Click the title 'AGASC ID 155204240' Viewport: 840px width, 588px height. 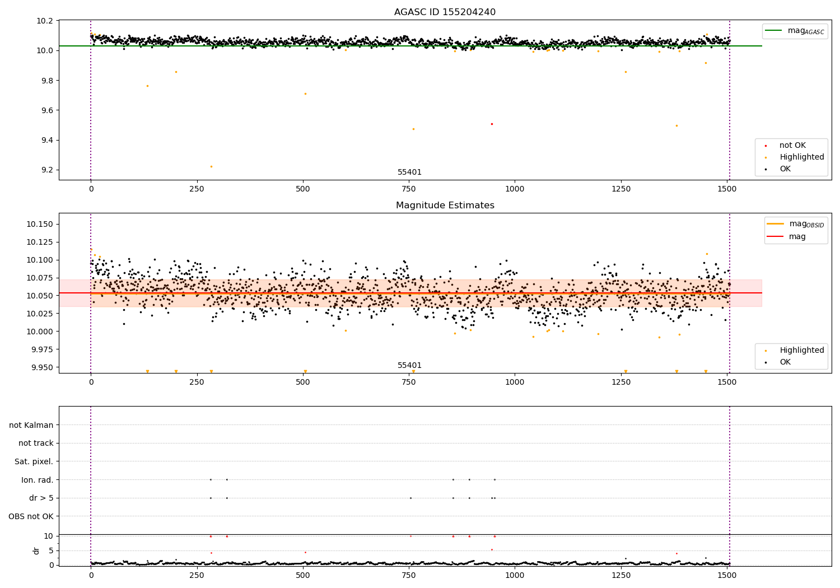445,12
